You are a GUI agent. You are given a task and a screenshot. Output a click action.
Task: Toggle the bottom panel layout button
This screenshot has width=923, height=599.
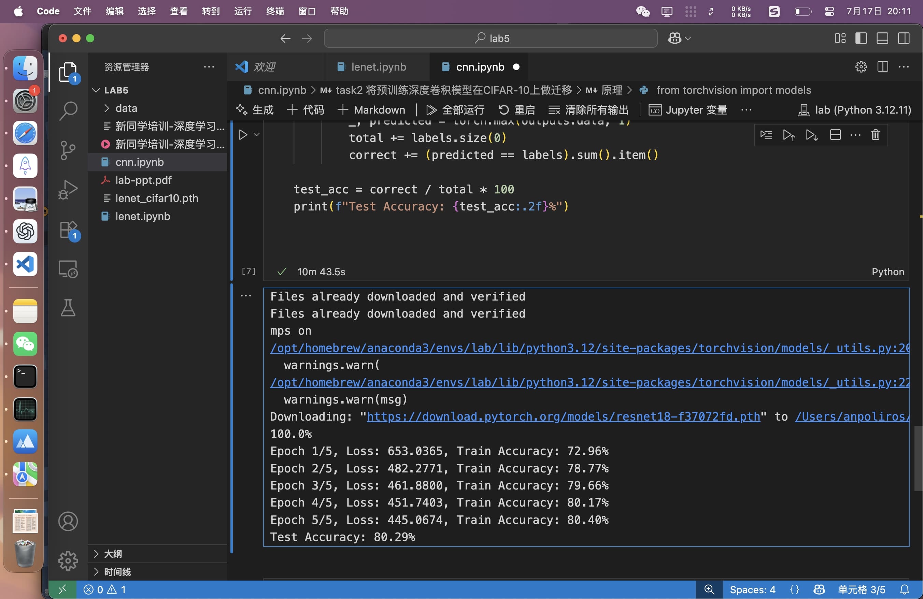(x=882, y=38)
